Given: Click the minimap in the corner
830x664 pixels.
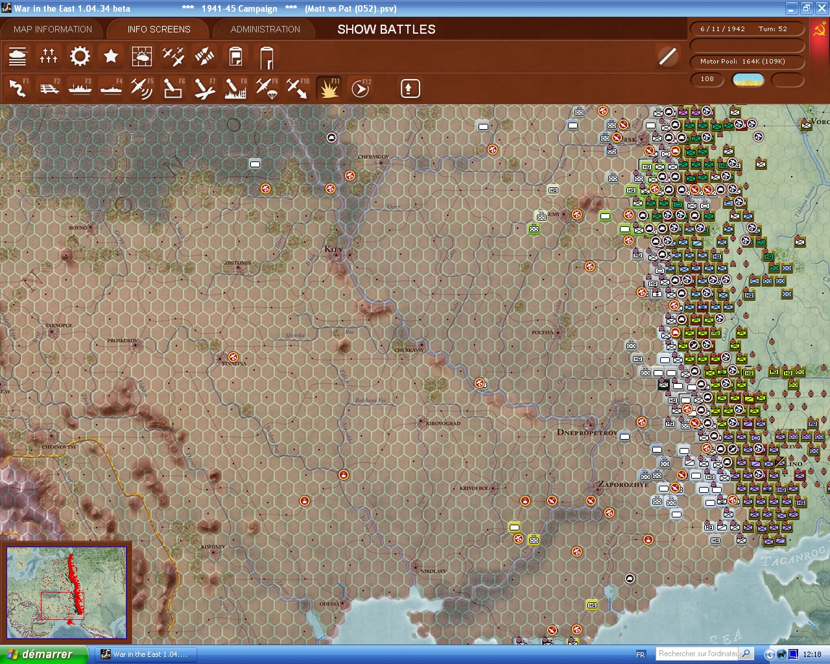Looking at the screenshot, I should 66,592.
